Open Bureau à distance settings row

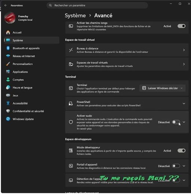(127, 50)
